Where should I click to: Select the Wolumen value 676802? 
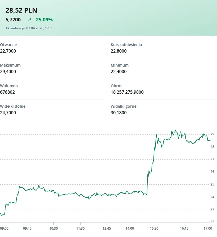point(7,92)
